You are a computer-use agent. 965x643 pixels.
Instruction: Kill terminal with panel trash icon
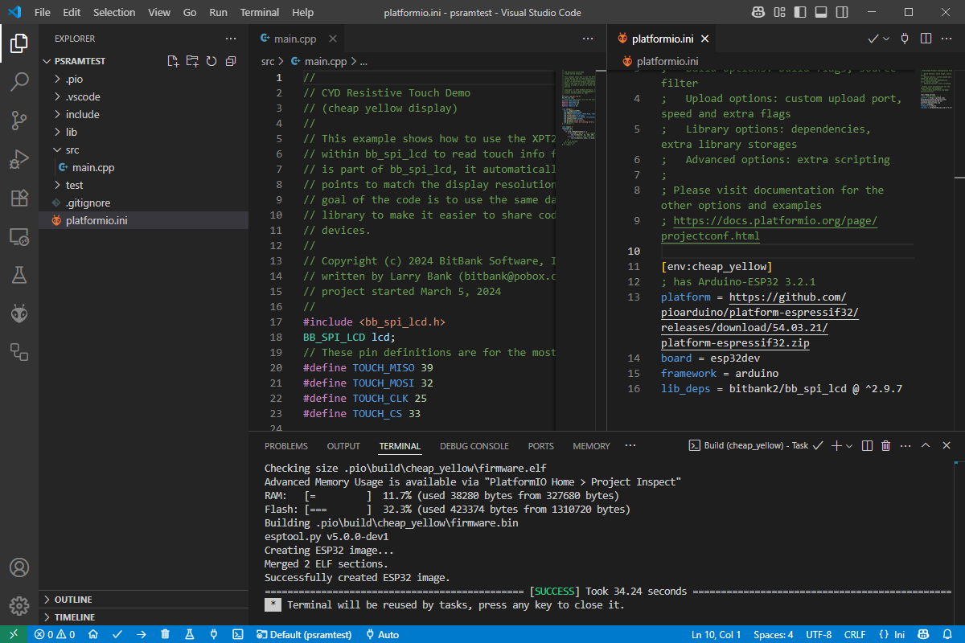coord(885,445)
